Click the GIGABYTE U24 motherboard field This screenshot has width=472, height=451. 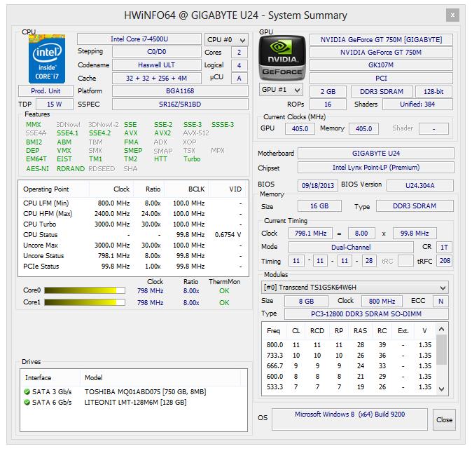pos(376,153)
